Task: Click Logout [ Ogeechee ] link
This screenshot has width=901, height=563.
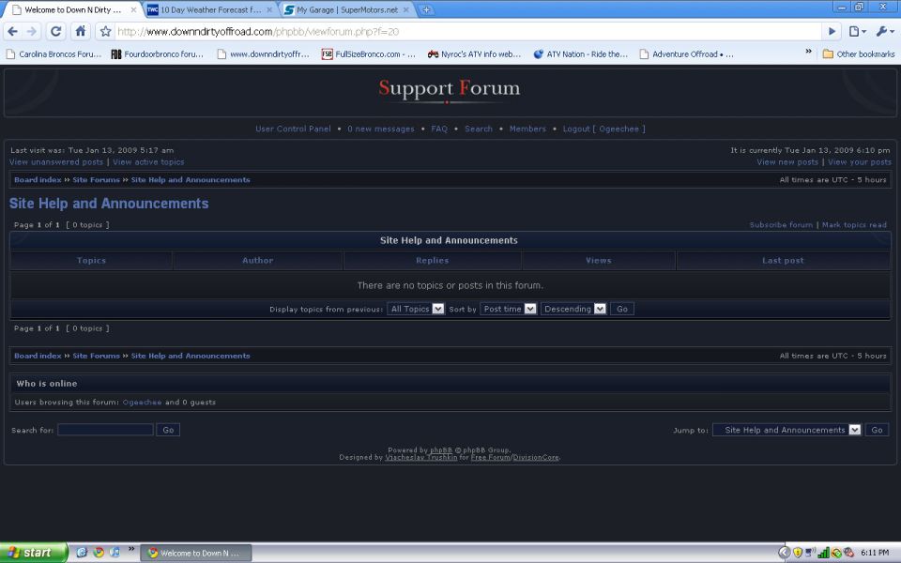Action: pyautogui.click(x=603, y=129)
